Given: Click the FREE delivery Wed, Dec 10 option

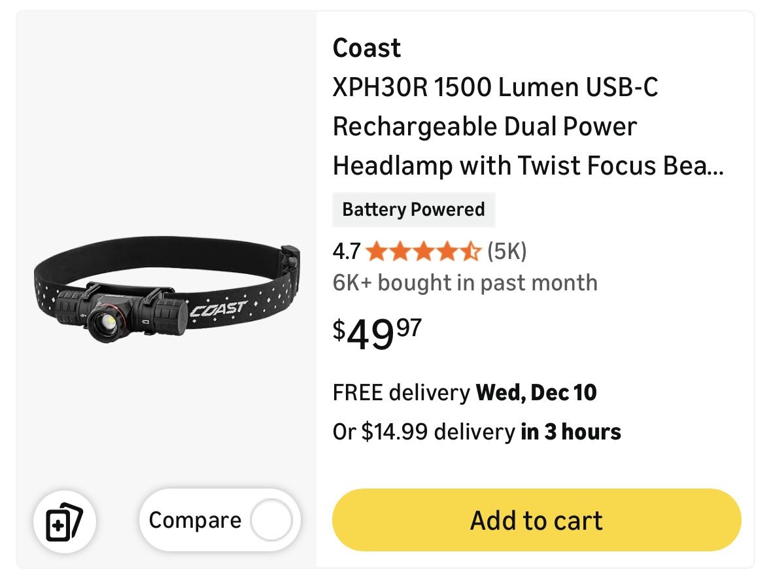Looking at the screenshot, I should [464, 392].
